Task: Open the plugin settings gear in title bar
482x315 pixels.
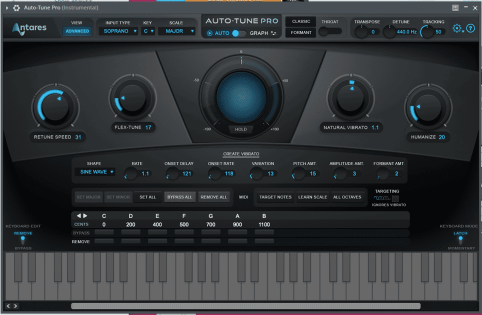Action: point(16,7)
